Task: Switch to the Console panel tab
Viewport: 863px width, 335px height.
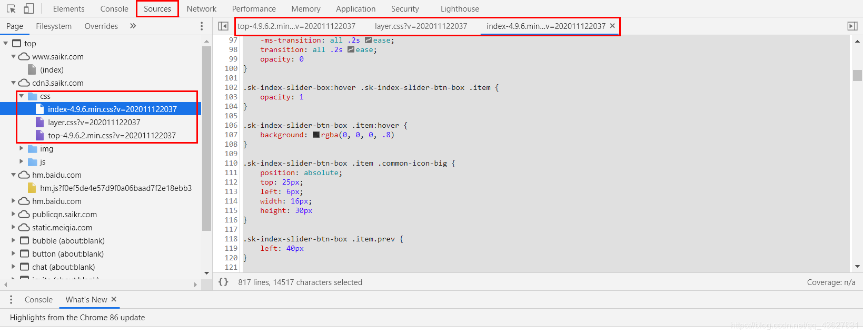Action: (114, 9)
